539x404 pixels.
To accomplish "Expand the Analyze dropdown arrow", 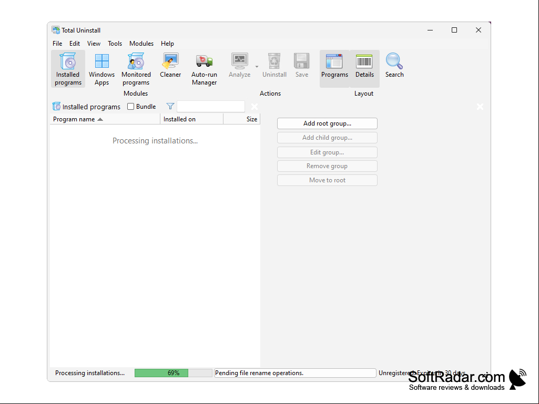I will pos(257,67).
